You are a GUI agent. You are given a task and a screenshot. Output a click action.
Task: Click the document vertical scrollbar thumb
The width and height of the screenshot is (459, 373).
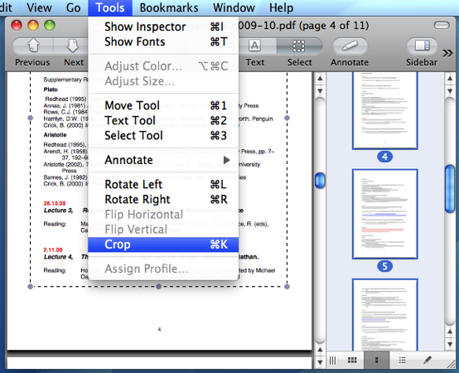pyautogui.click(x=320, y=181)
